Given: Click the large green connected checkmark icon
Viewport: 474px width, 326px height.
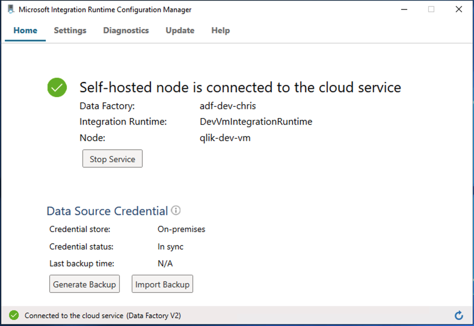Looking at the screenshot, I should point(57,87).
